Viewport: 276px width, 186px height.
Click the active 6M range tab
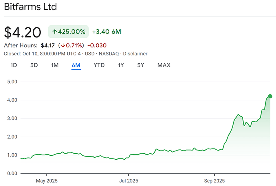[x=76, y=65]
